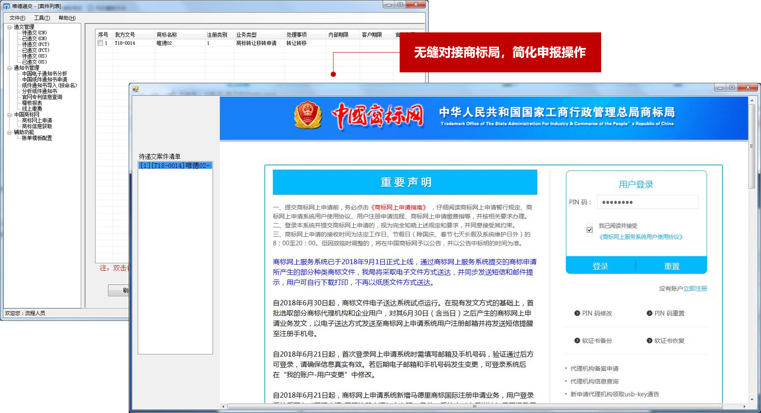Open 官网专利信息查询 tree item

[42, 97]
